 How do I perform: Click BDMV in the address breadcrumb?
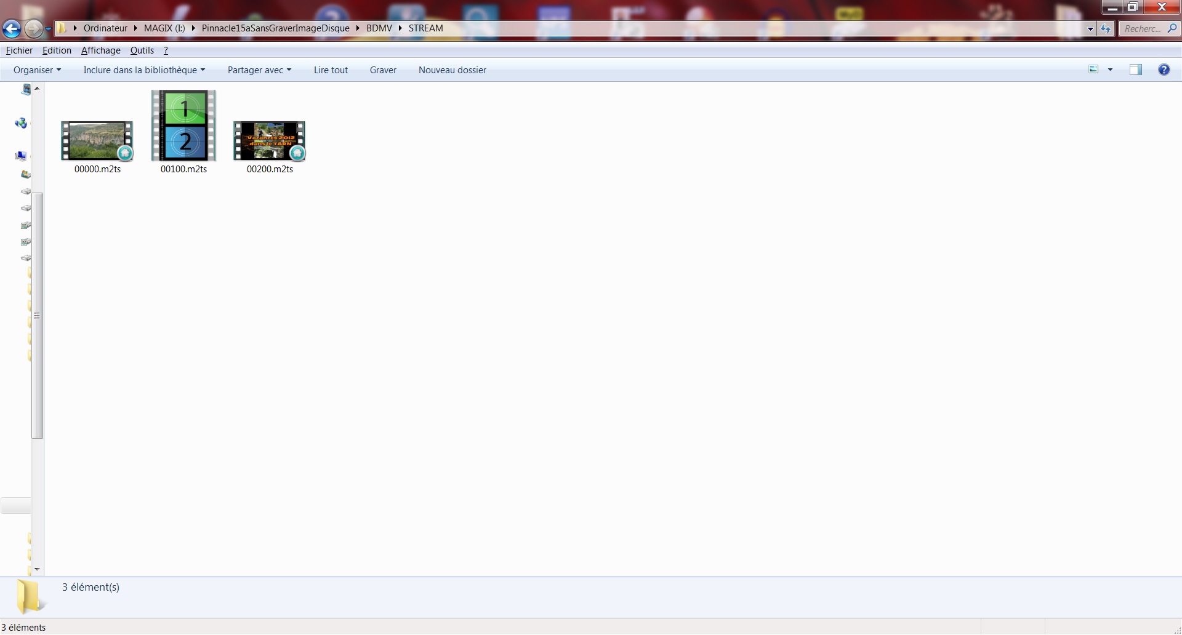[x=379, y=28]
